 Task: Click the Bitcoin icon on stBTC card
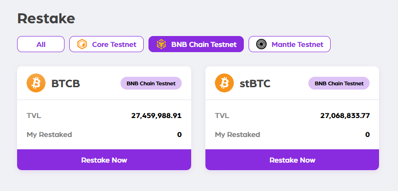(224, 83)
